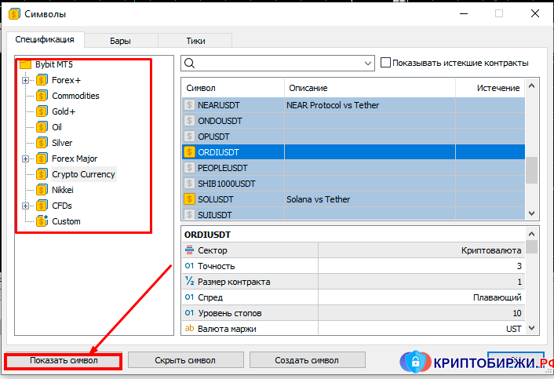
Task: Switch to the Бары tab
Action: (x=121, y=41)
